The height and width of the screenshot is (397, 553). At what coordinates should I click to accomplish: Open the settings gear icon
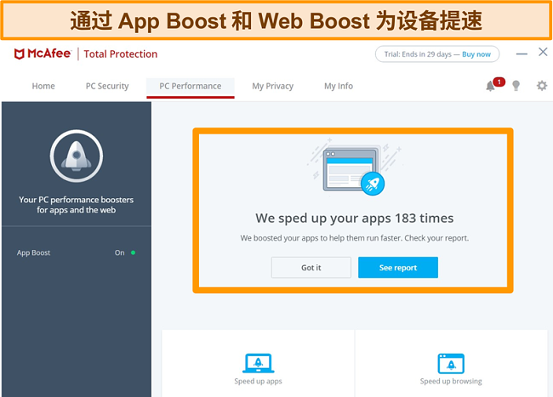[x=542, y=86]
